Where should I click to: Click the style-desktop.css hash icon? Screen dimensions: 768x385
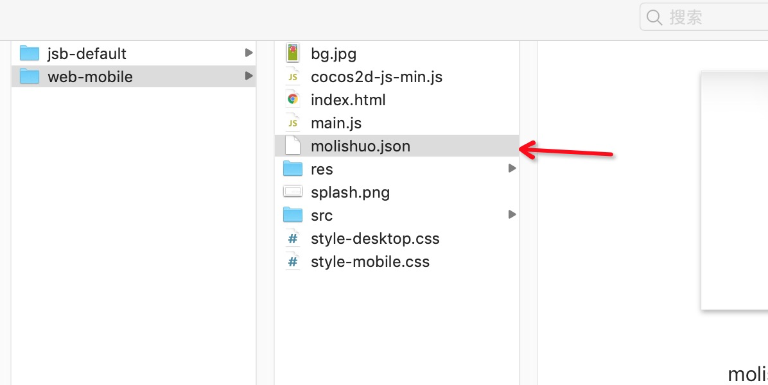[x=293, y=239]
